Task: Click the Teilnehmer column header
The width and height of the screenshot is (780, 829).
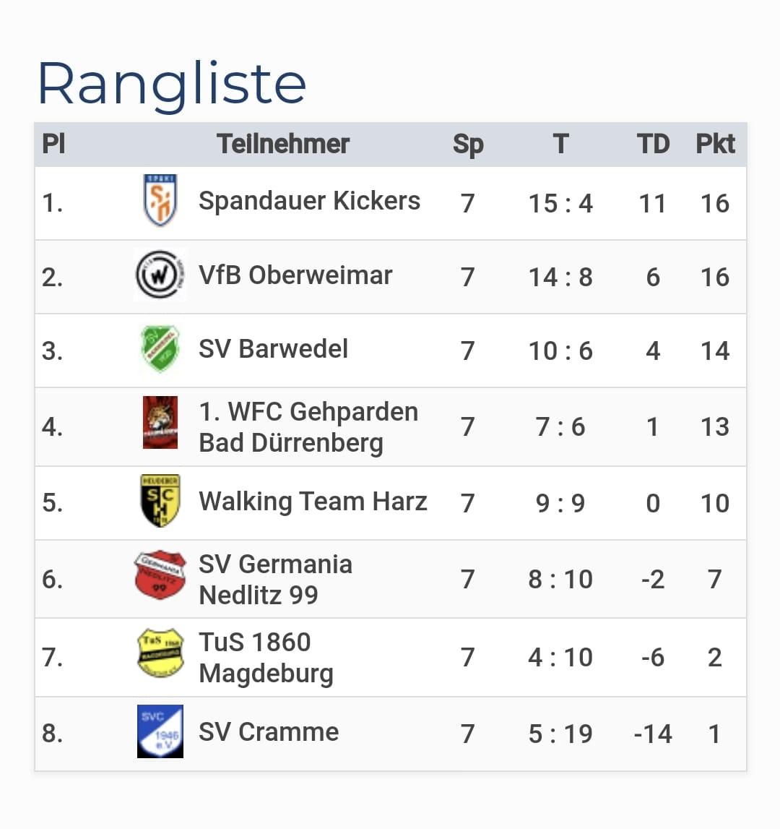Action: pyautogui.click(x=282, y=144)
